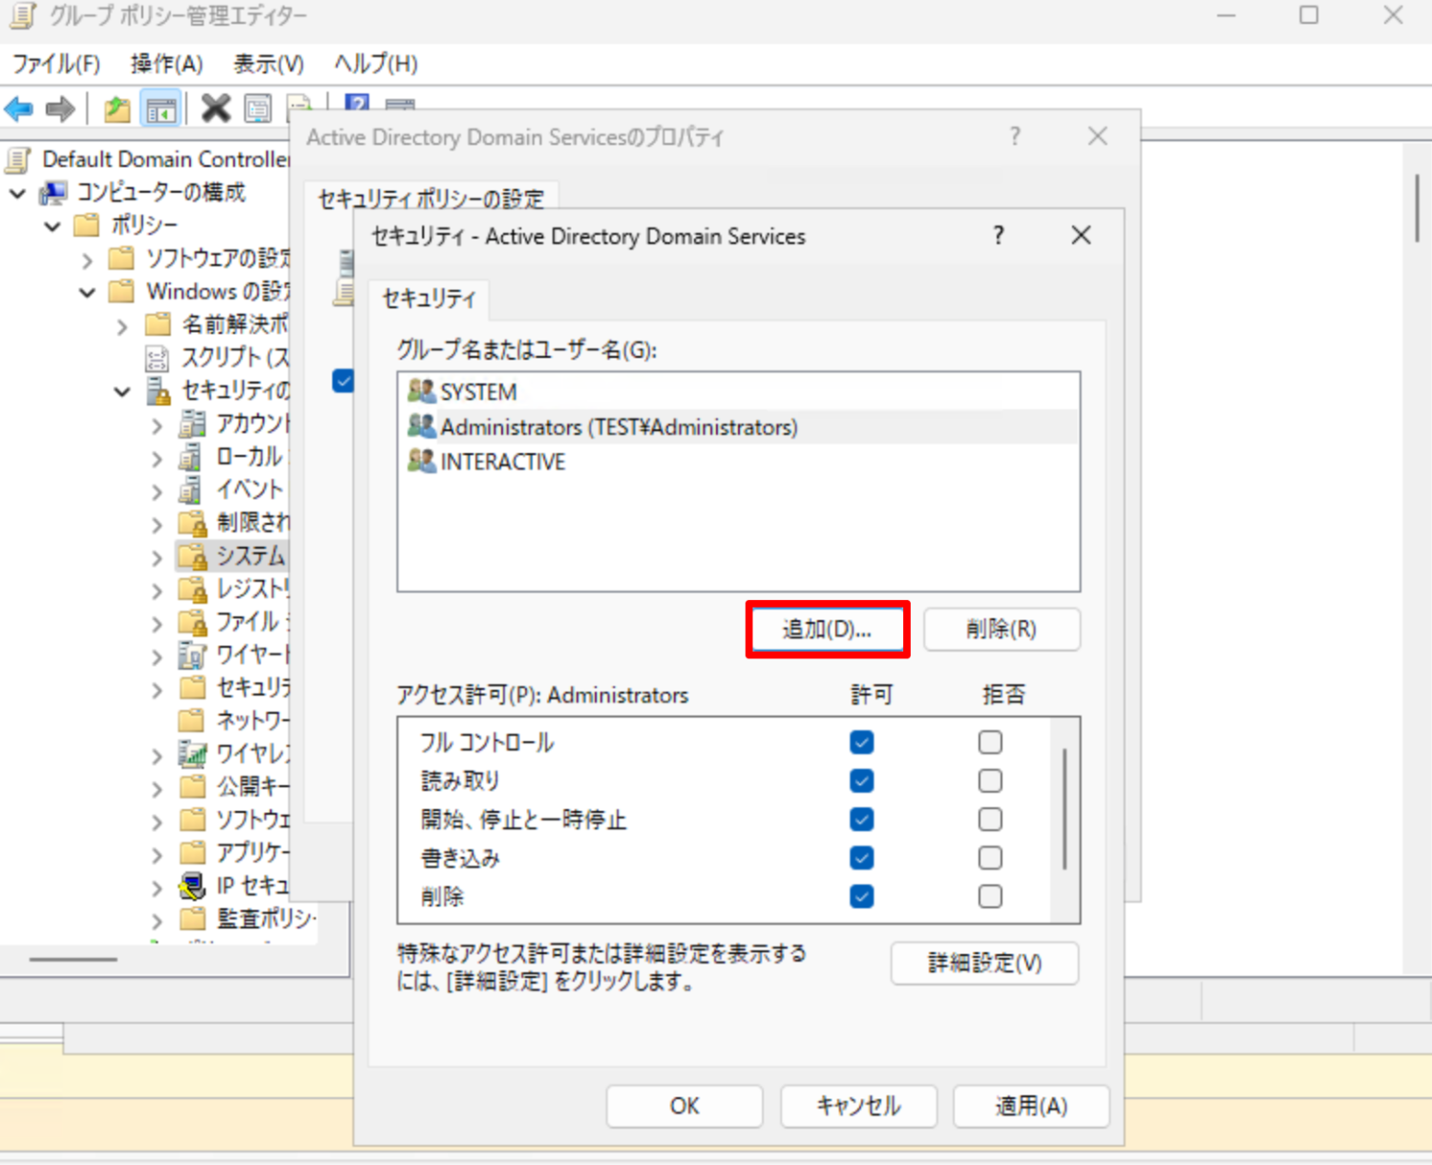Toggle the console tree show/hide icon

(161, 109)
